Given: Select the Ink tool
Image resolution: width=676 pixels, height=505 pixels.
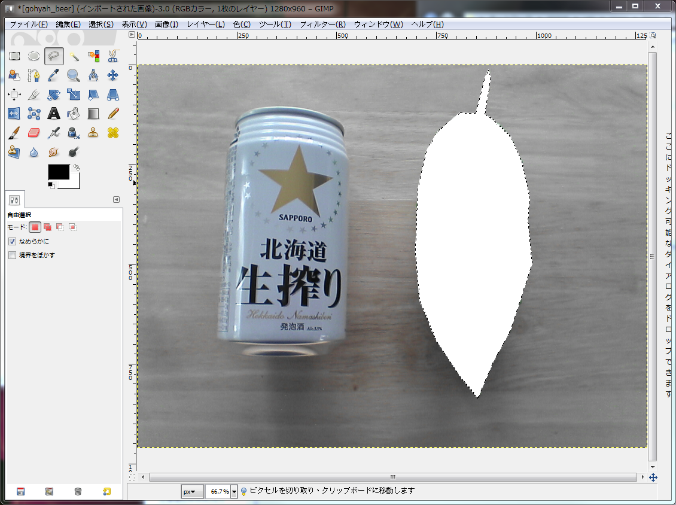Looking at the screenshot, I should pyautogui.click(x=74, y=133).
